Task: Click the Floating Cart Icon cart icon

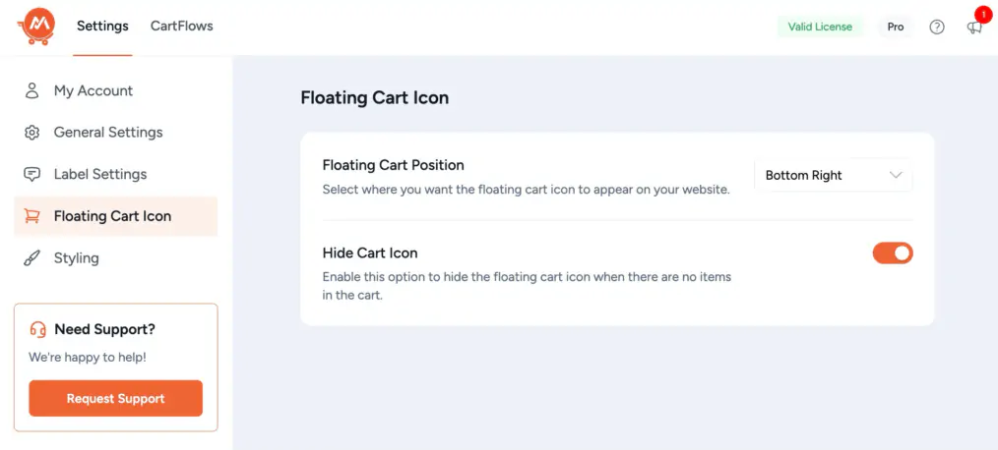Action: pyautogui.click(x=32, y=216)
